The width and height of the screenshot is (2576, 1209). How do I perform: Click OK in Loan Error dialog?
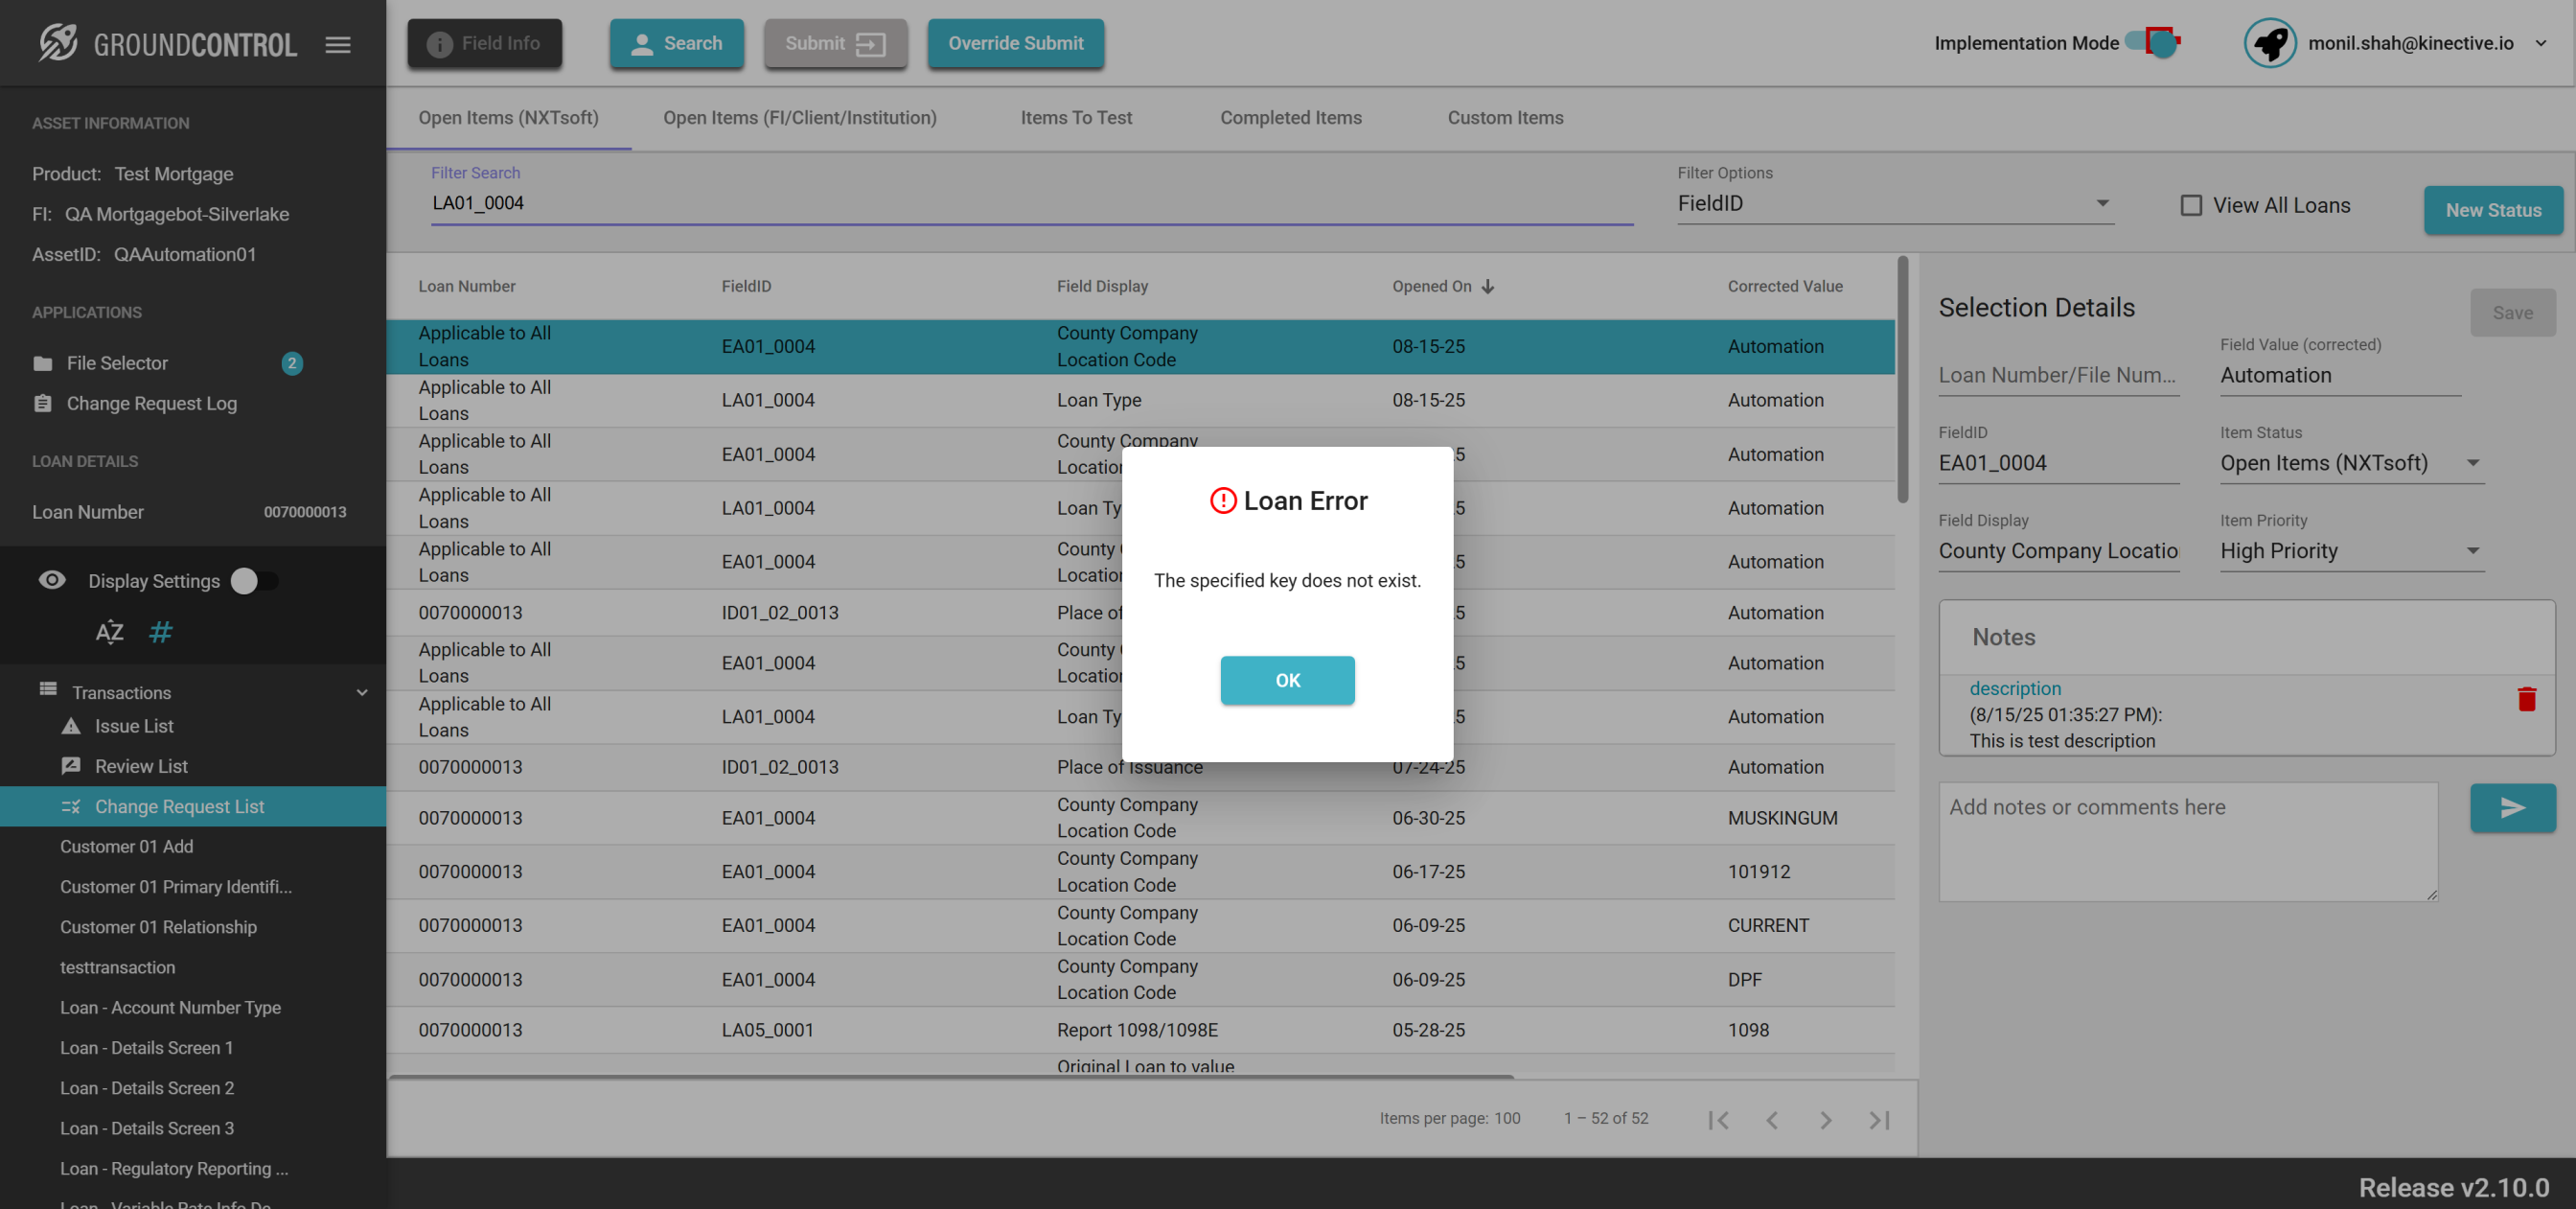pyautogui.click(x=1287, y=680)
